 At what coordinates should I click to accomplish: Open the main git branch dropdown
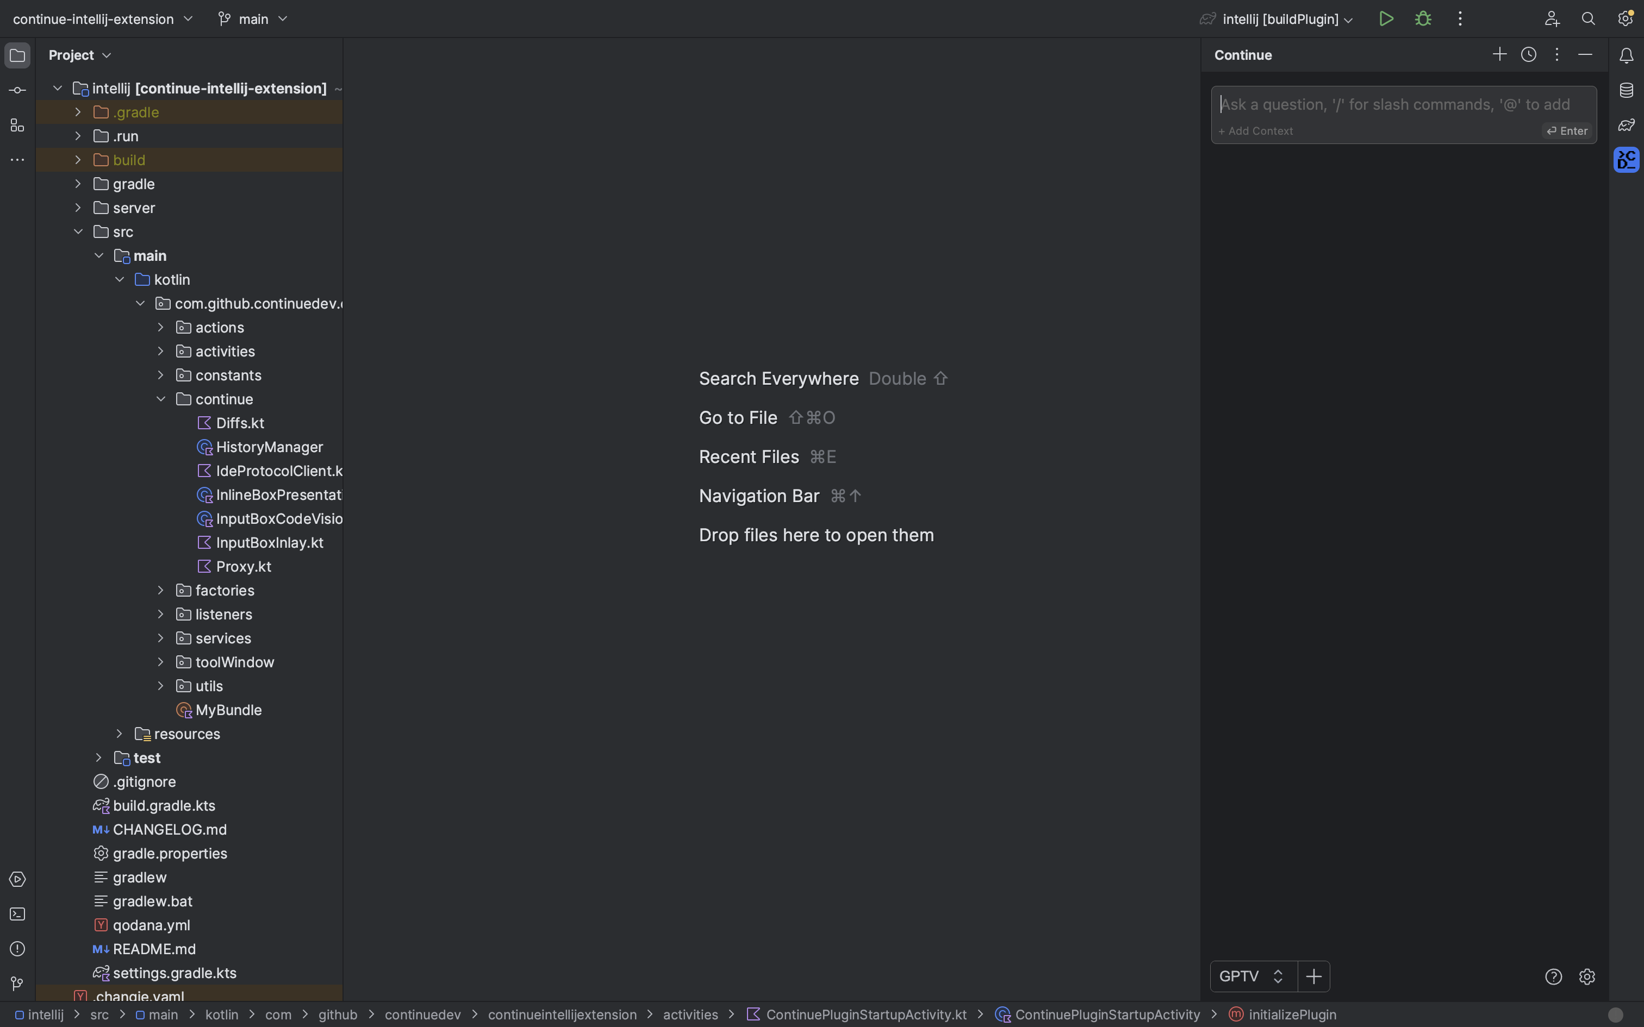[x=253, y=18]
